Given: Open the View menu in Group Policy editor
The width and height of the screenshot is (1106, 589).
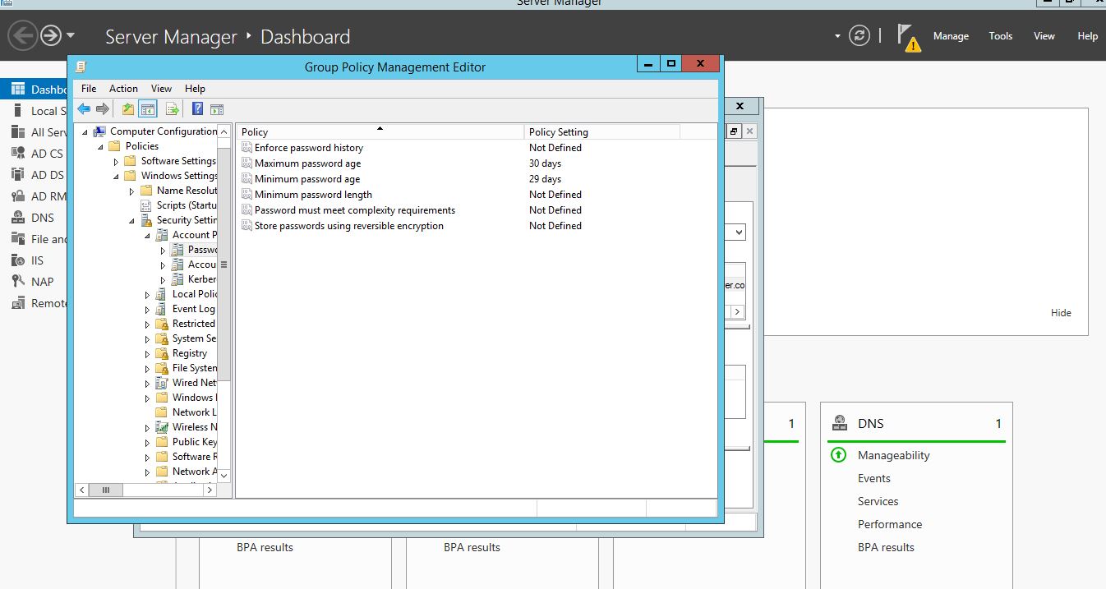Looking at the screenshot, I should coord(161,89).
